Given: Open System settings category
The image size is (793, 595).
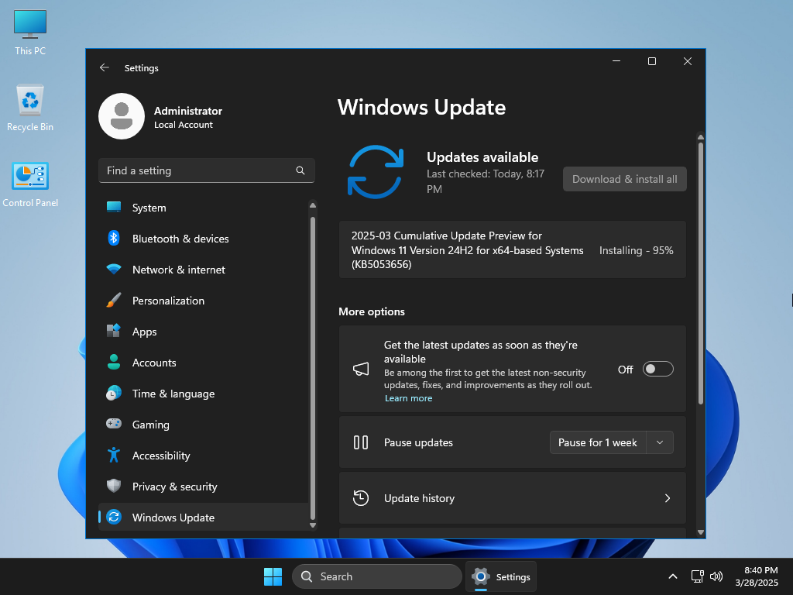Looking at the screenshot, I should pos(204,208).
